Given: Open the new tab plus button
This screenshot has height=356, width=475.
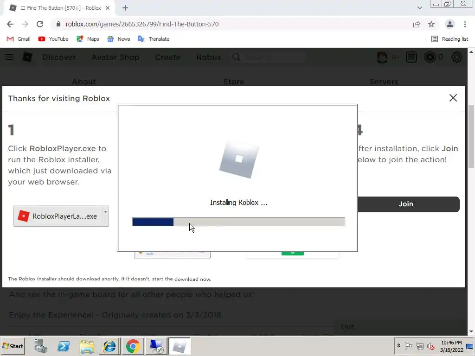Looking at the screenshot, I should point(125,8).
